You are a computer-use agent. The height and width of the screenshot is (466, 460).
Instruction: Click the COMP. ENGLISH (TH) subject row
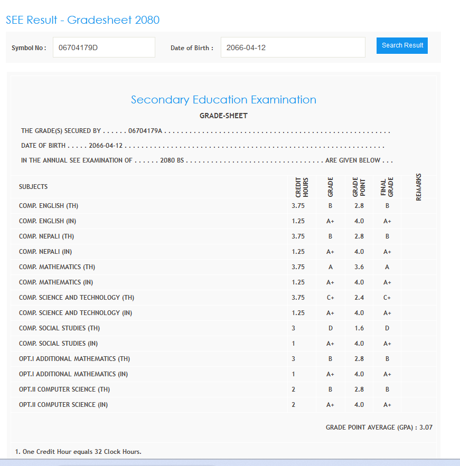click(x=49, y=206)
